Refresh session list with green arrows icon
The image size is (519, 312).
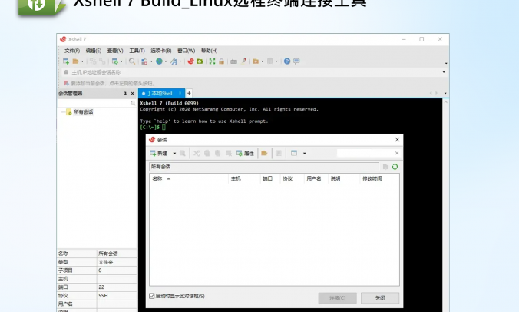(x=395, y=167)
